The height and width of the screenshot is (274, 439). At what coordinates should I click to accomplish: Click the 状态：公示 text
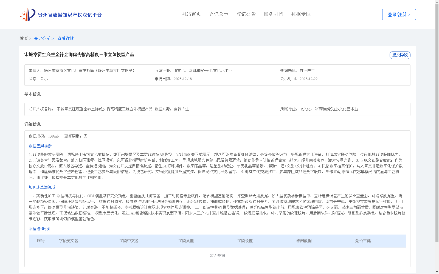(x=38, y=79)
